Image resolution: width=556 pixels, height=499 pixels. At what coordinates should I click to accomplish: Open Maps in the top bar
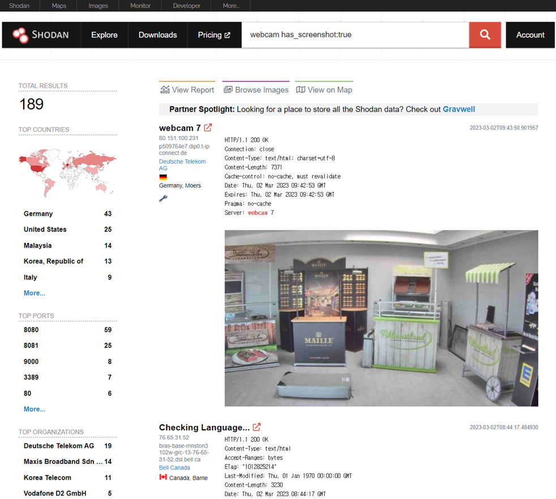[x=59, y=6]
